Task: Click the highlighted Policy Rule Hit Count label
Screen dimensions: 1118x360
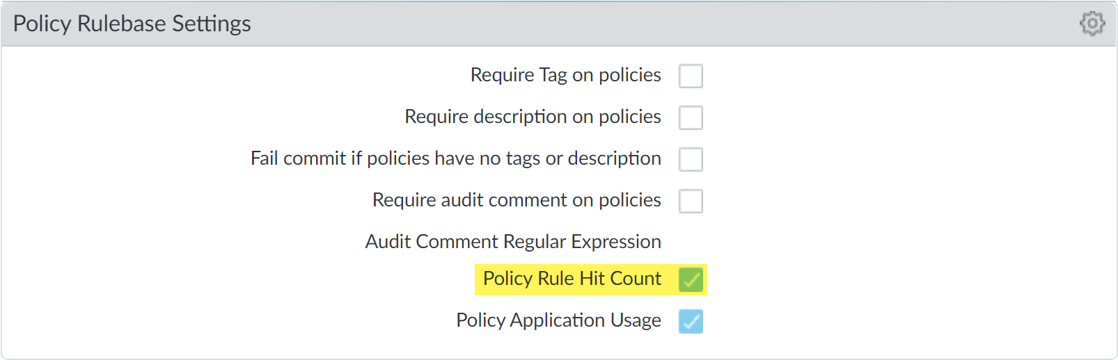Action: click(x=572, y=279)
